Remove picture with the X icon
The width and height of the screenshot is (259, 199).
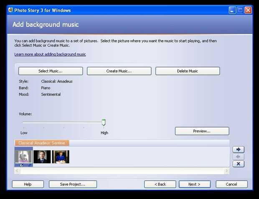(239, 164)
